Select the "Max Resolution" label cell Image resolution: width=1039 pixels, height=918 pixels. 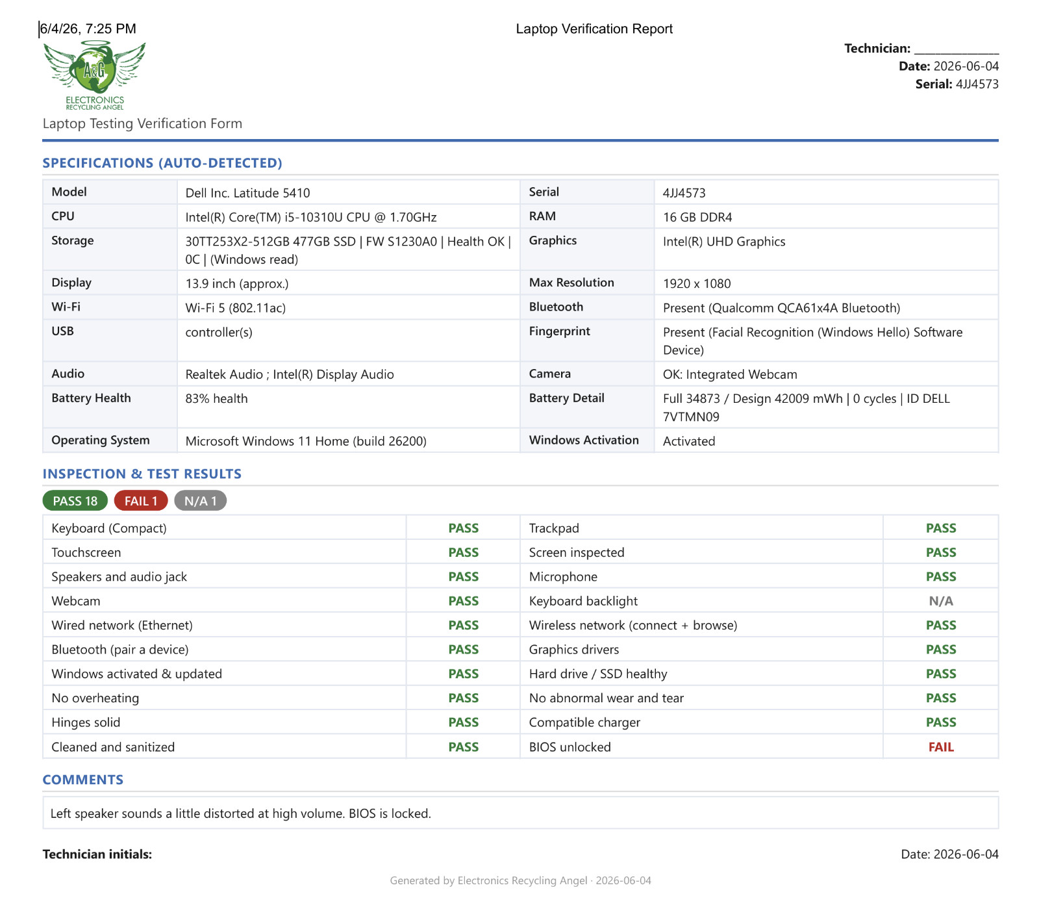pos(587,283)
